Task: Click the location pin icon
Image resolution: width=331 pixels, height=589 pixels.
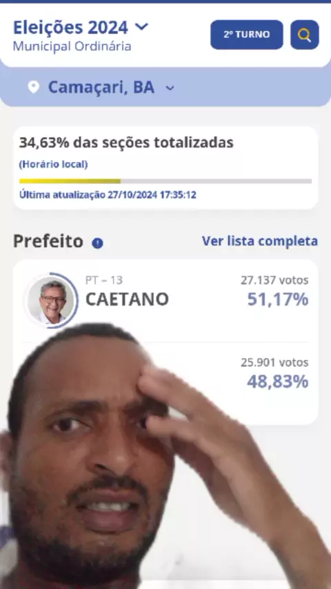Action: 33,88
